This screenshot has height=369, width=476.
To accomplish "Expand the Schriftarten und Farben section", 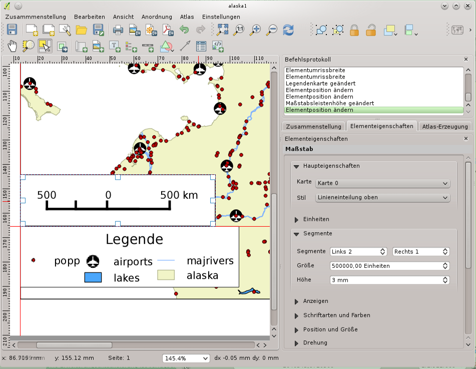I will [336, 315].
